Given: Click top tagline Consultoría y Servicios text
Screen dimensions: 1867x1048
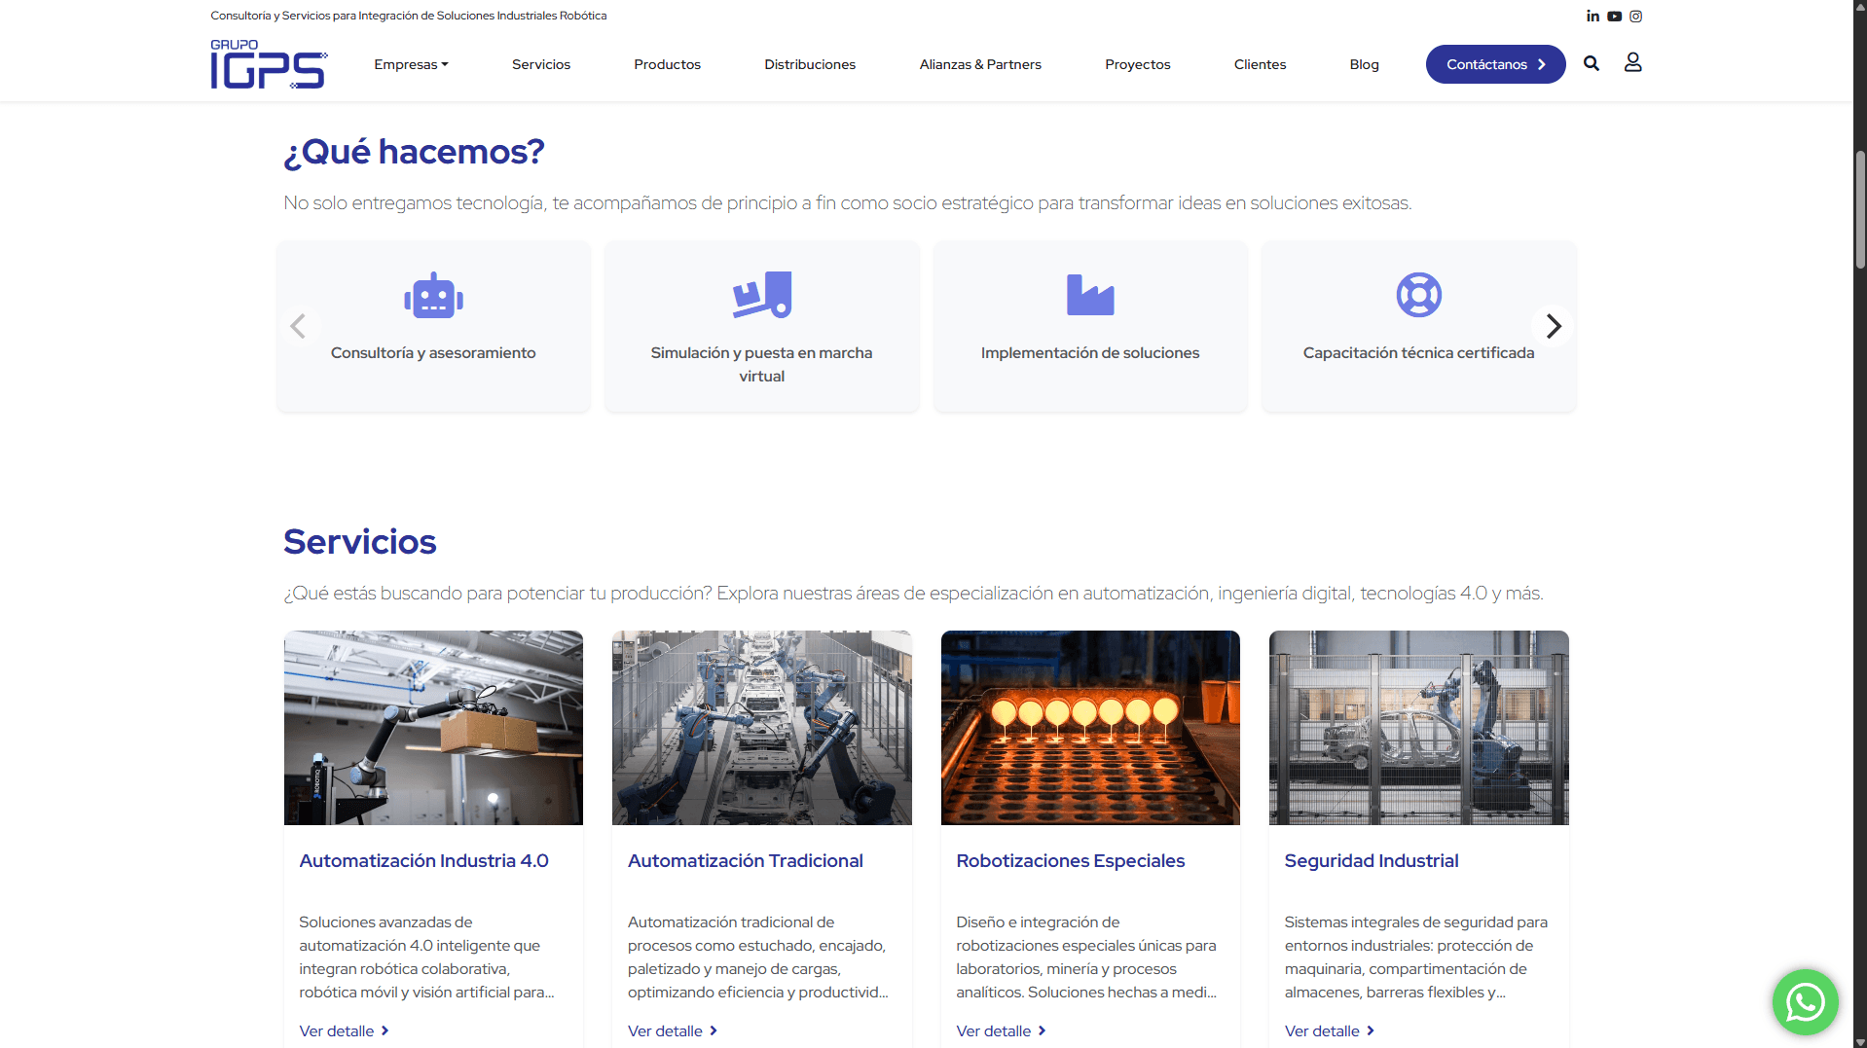Looking at the screenshot, I should point(408,16).
